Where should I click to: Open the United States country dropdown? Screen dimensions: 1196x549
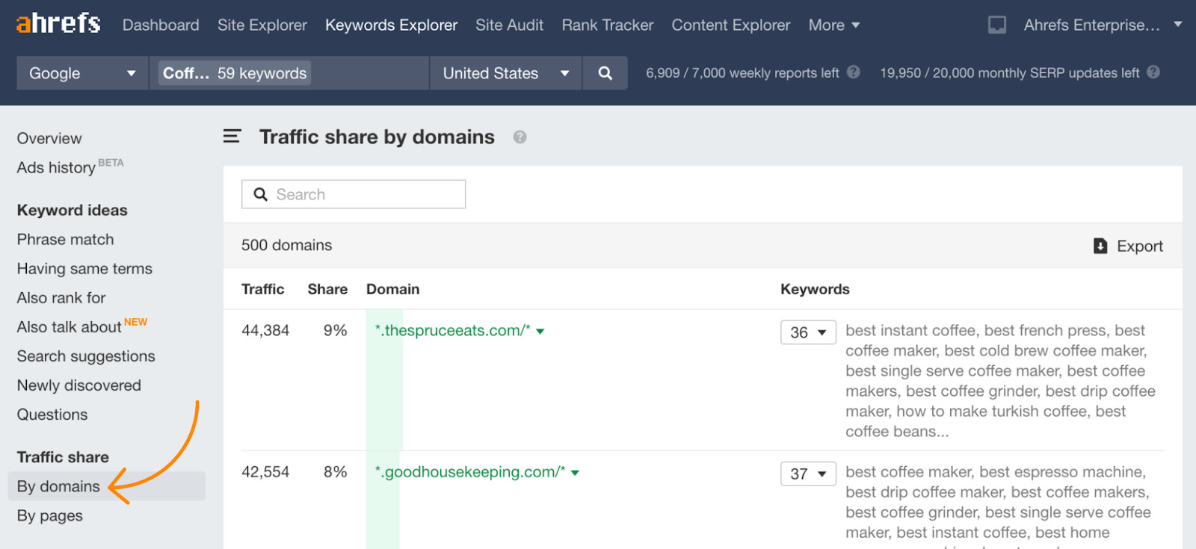click(505, 73)
